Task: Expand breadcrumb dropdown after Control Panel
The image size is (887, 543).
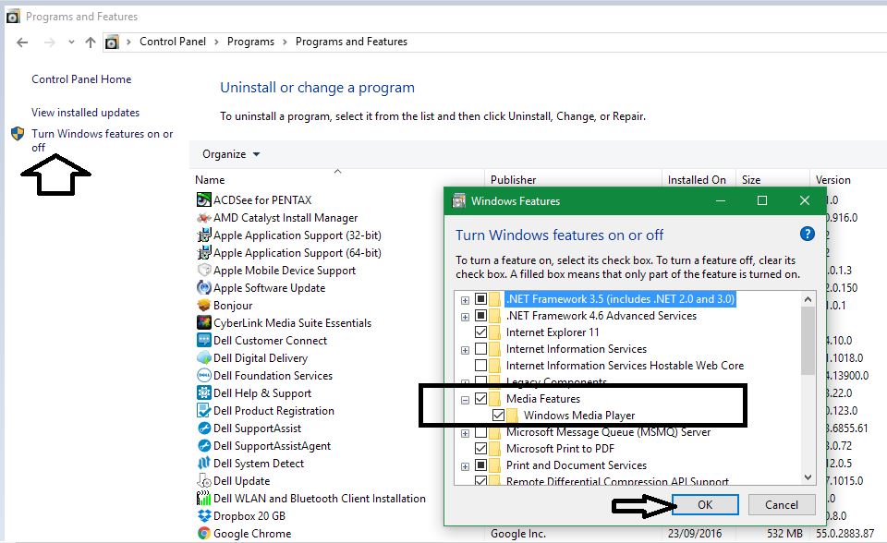Action: (x=216, y=42)
